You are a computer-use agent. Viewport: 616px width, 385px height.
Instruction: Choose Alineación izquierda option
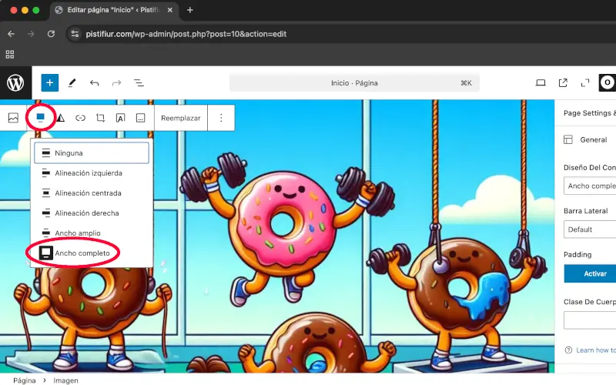92,172
